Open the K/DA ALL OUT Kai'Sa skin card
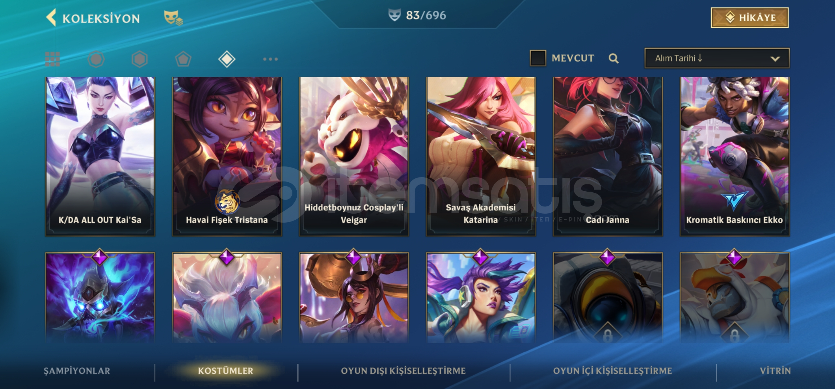The image size is (835, 389). point(100,157)
